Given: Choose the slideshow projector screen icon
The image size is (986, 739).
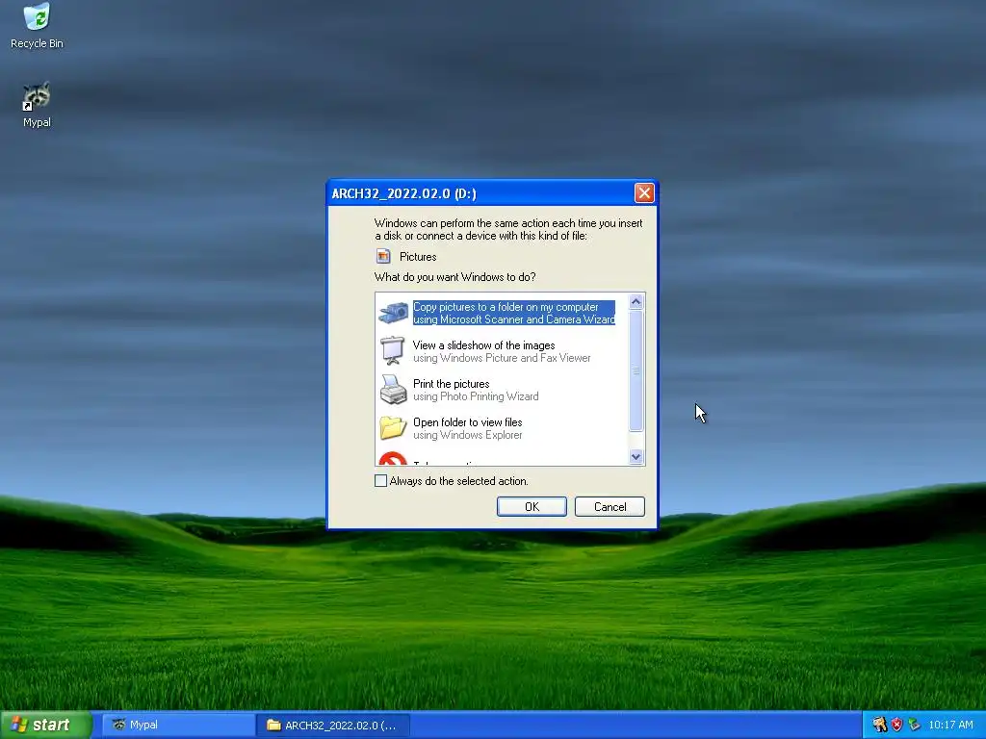Looking at the screenshot, I should click(x=393, y=350).
